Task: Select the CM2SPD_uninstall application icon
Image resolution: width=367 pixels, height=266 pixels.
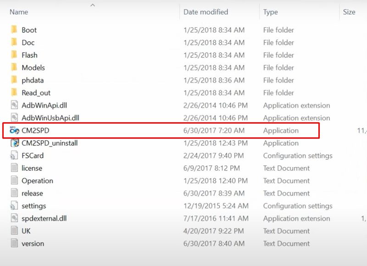Action: click(x=14, y=143)
